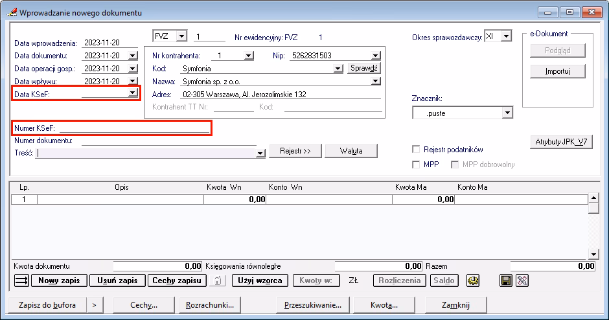Click the Zamknij button
This screenshot has width=609, height=320.
[x=455, y=305]
